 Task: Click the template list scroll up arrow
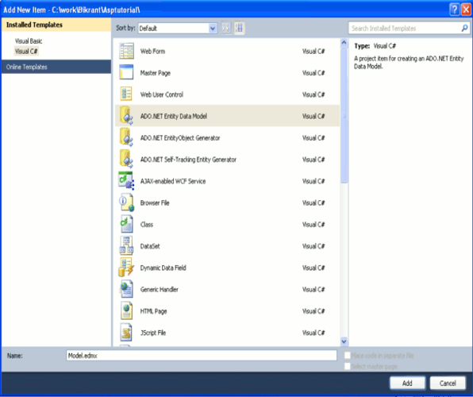(344, 43)
